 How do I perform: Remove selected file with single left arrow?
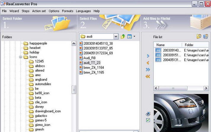pyautogui.click(x=148, y=62)
